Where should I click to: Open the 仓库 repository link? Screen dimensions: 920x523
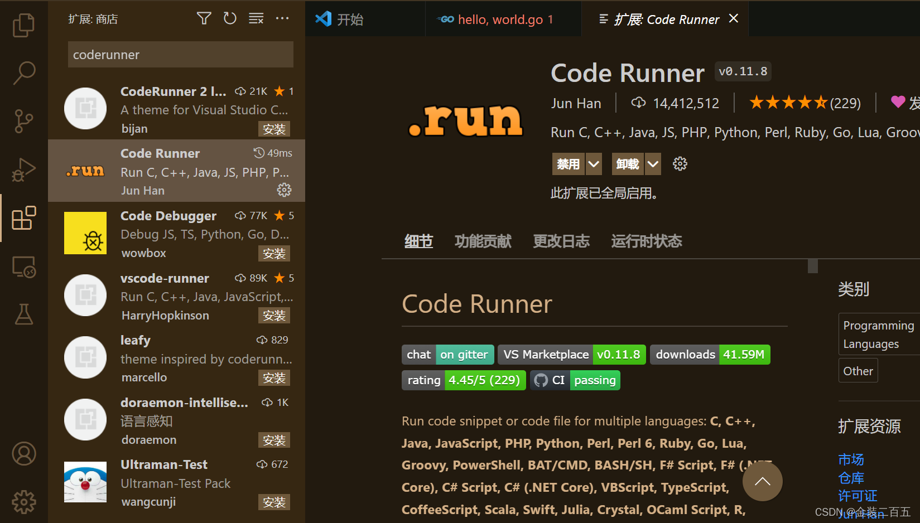[851, 478]
